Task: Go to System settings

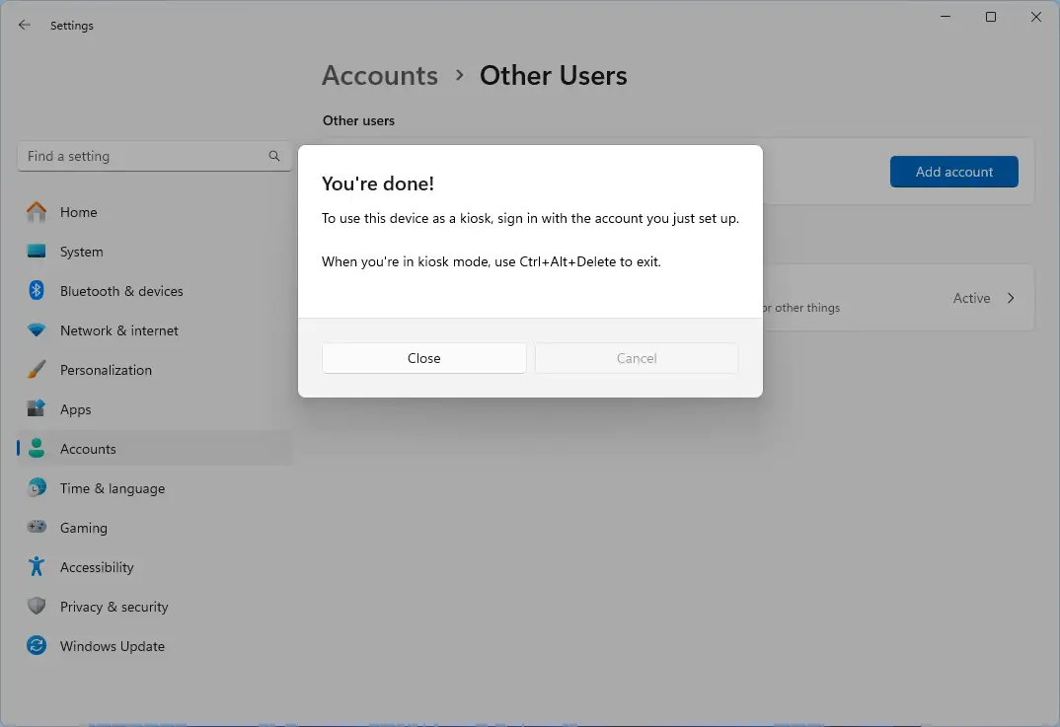Action: 155,252
